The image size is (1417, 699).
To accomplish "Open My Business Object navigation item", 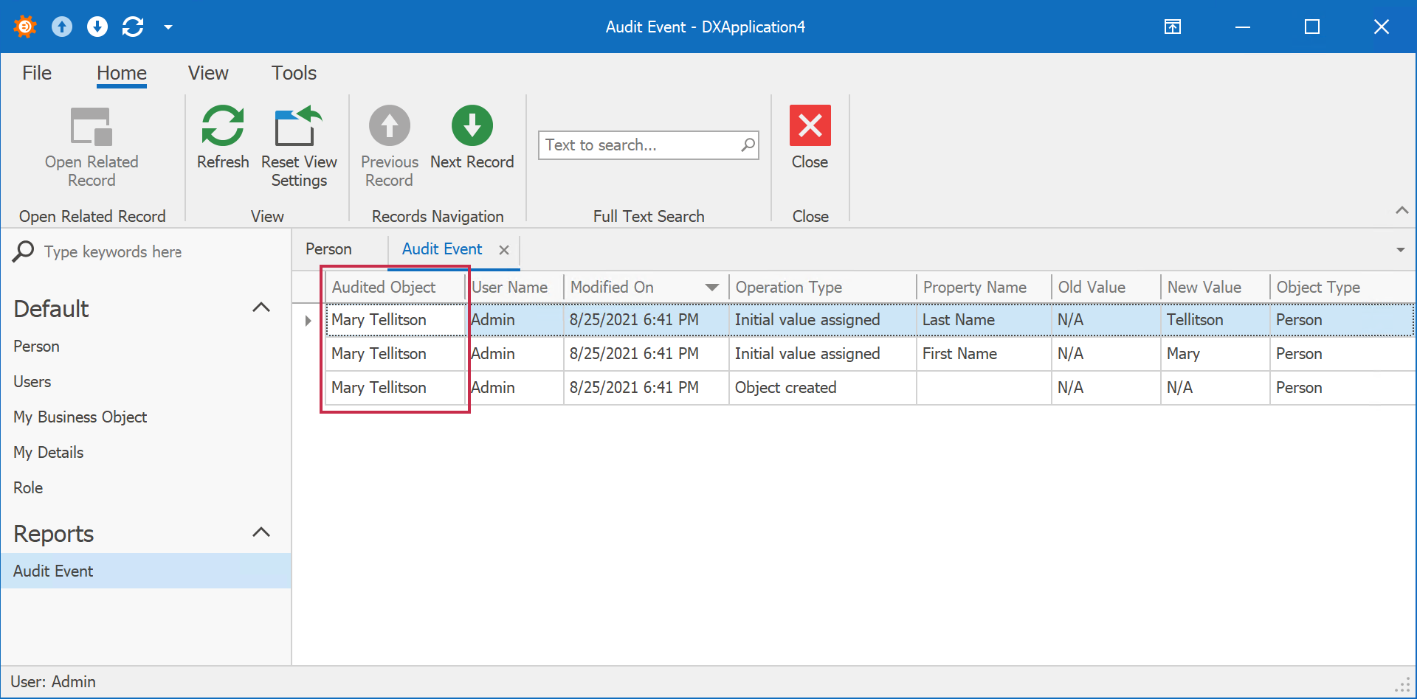I will coord(80,417).
